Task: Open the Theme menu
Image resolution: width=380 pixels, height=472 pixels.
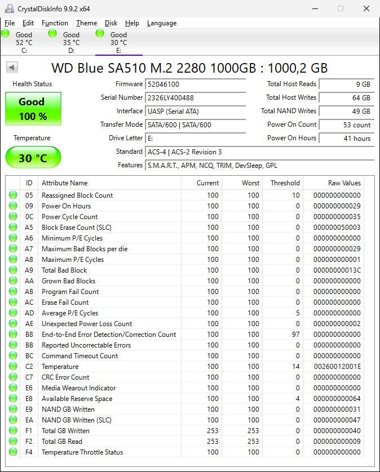Action: click(86, 23)
